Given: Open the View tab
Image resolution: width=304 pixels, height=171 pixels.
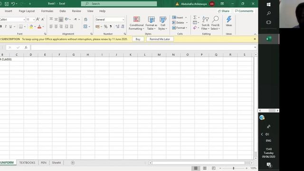Looking at the screenshot, I should click(x=90, y=11).
